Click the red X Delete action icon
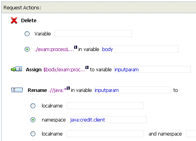 click(14, 20)
